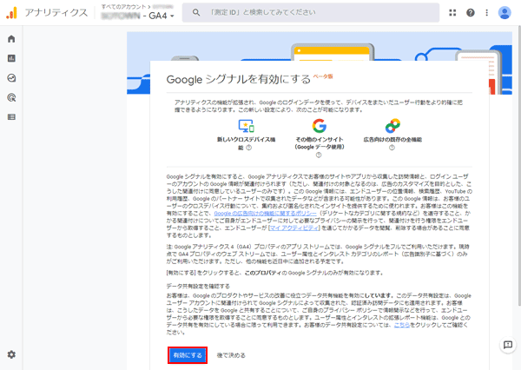This screenshot has height=370, width=521.
Task: Click the すべてのアカウント breadcrumb
Action: 123,6
